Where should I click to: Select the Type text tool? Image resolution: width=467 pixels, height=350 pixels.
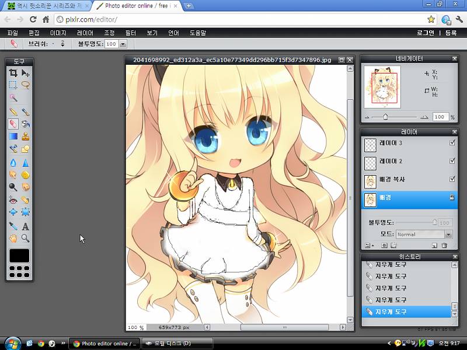coord(26,226)
